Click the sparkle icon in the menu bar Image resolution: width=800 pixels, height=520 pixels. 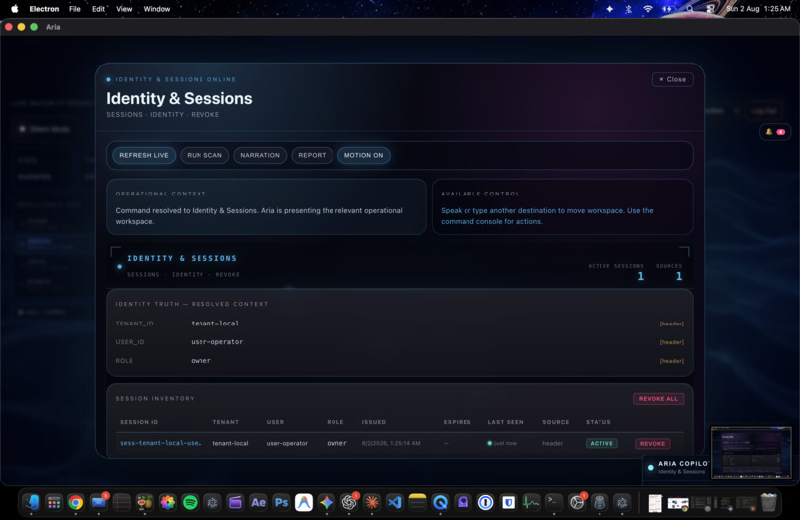pos(609,9)
